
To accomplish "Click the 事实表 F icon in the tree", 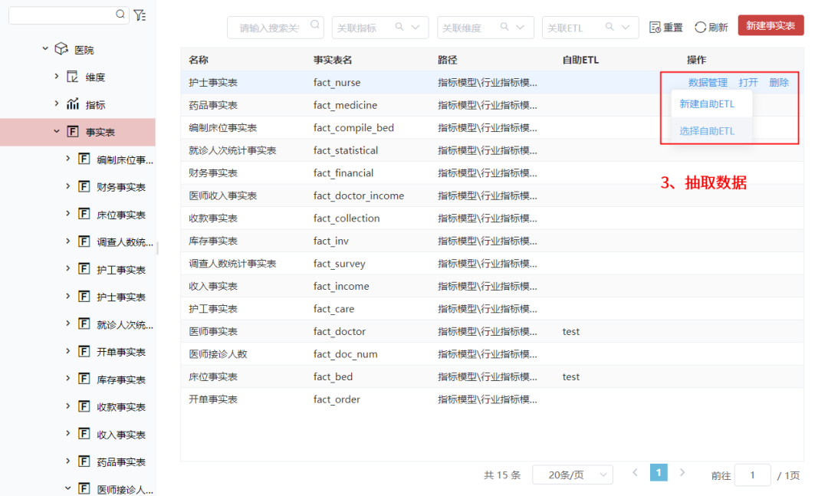I will [x=73, y=132].
